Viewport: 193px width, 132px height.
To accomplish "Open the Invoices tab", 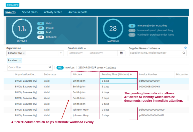I will [10, 12].
